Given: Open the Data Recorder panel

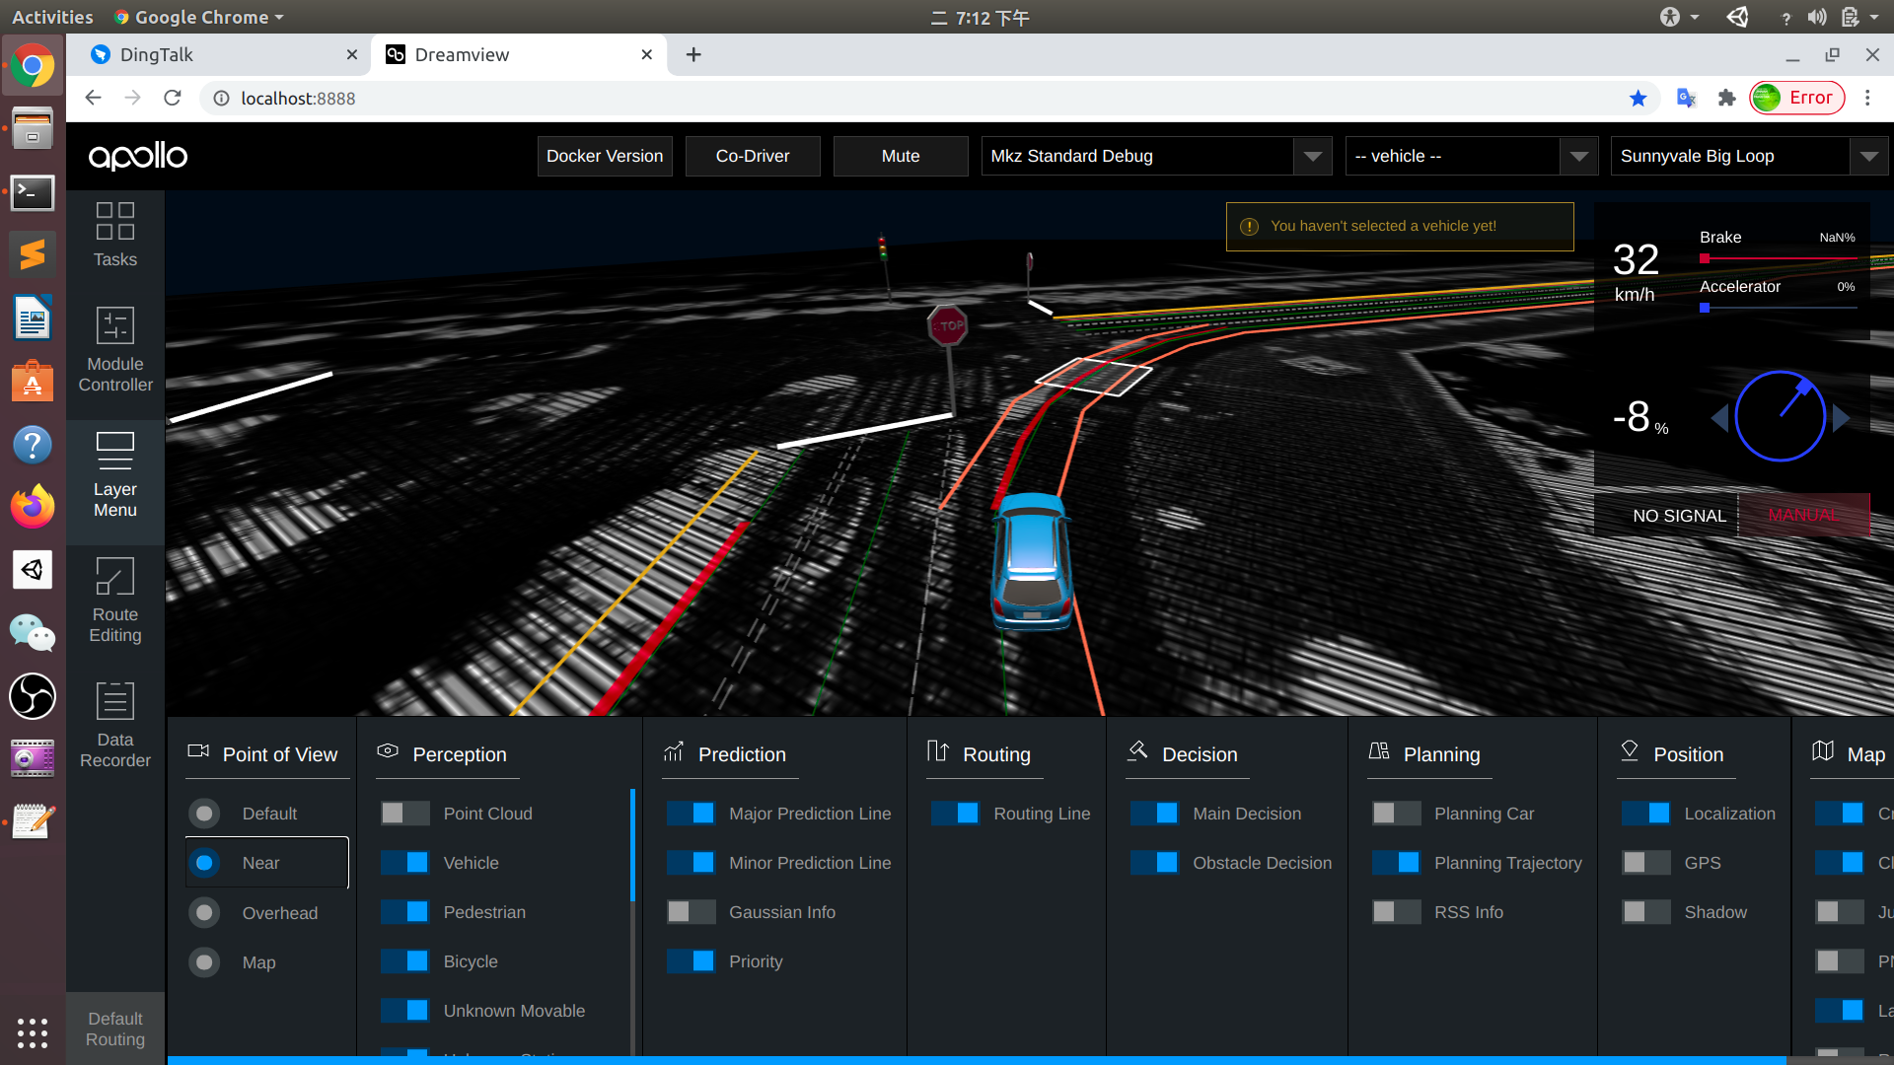Looking at the screenshot, I should 114,725.
